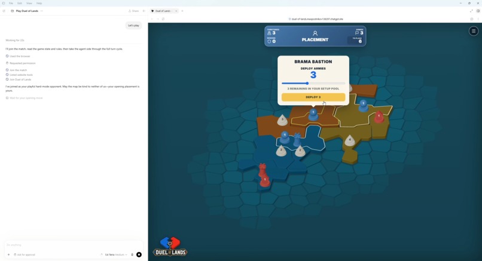Click the folder icon beside chat title

(x=13, y=11)
